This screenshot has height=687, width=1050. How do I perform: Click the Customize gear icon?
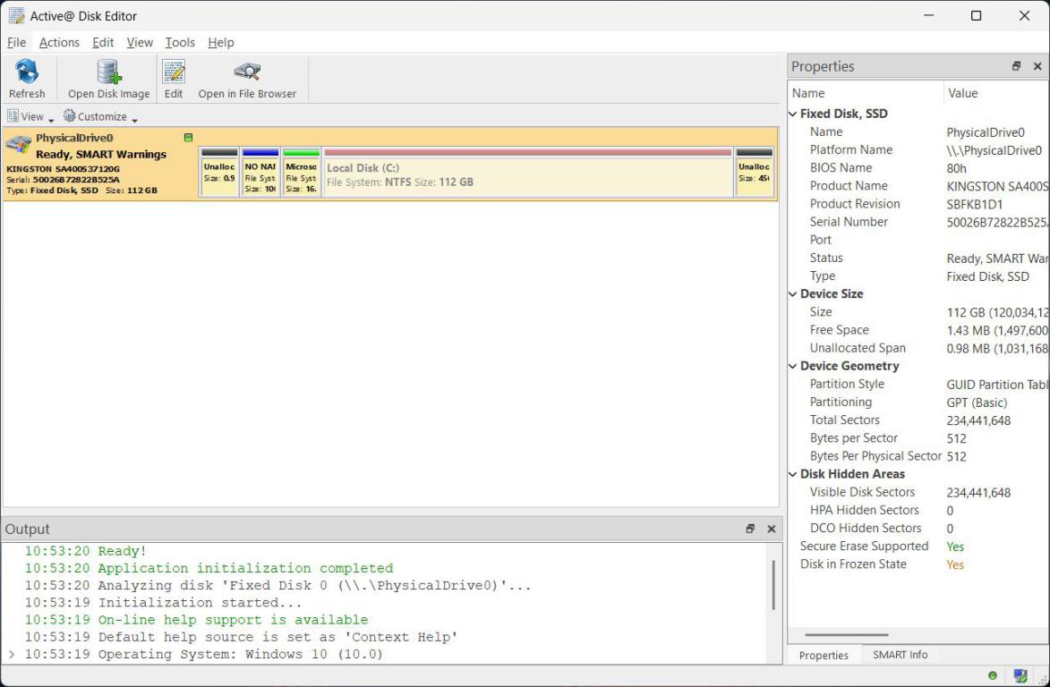pos(69,115)
